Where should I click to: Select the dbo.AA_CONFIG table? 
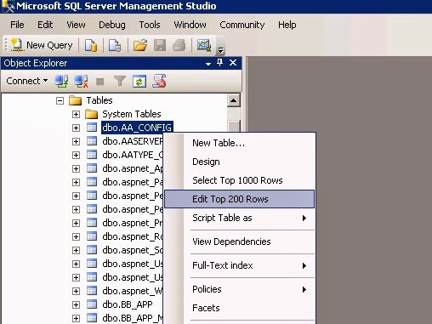(x=137, y=128)
